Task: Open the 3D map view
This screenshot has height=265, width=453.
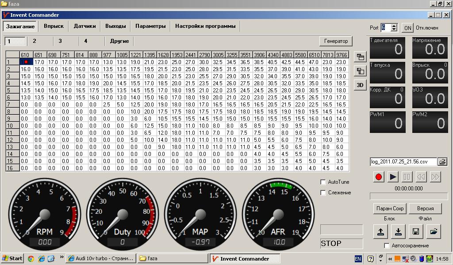Action: coord(360,85)
